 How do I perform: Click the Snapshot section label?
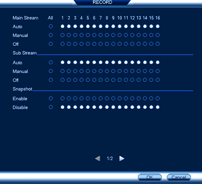tap(22, 89)
